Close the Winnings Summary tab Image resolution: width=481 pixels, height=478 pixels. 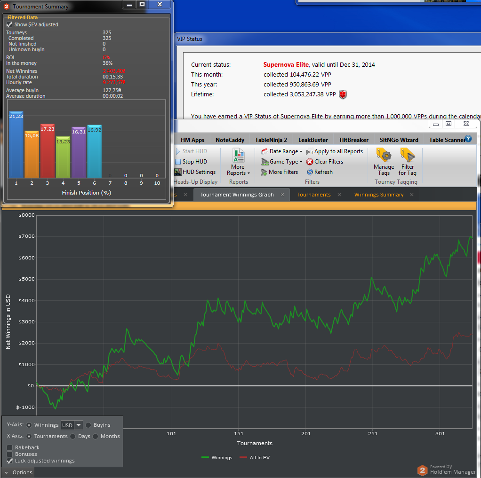coord(412,195)
